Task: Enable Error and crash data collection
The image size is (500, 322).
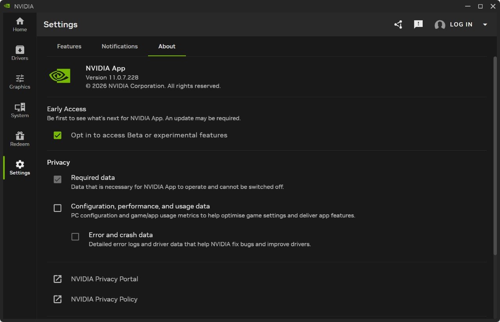Action: point(75,237)
